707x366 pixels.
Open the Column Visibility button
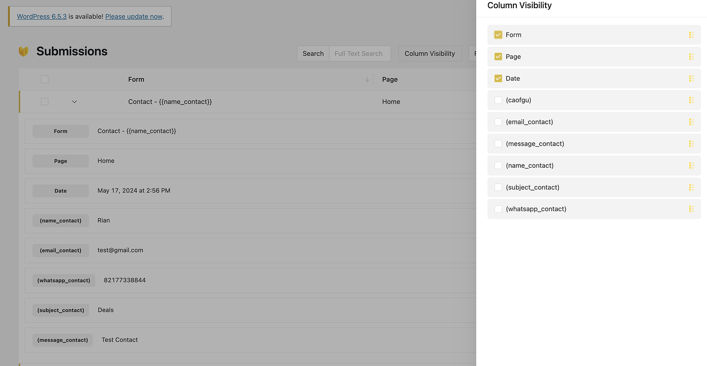tap(430, 54)
